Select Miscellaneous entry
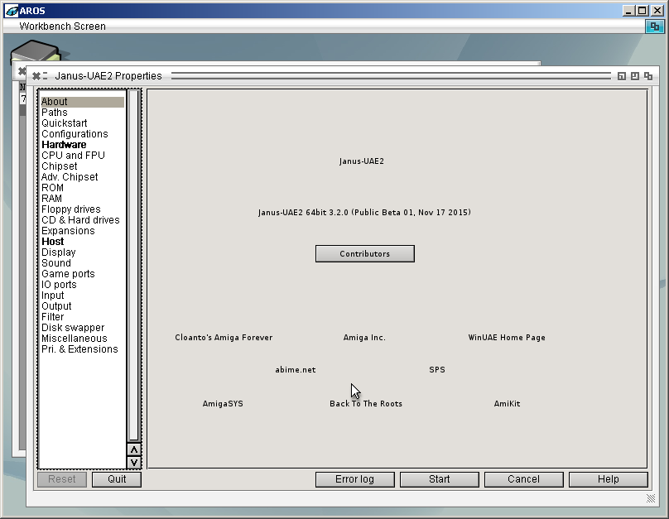This screenshot has width=669, height=519. 82,339
